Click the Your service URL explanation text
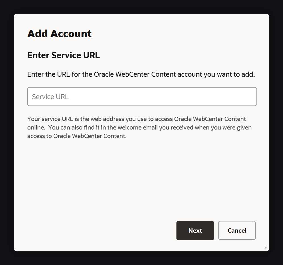The image size is (283, 265). click(139, 127)
